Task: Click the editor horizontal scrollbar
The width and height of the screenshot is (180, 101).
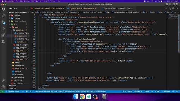Action: (89, 89)
